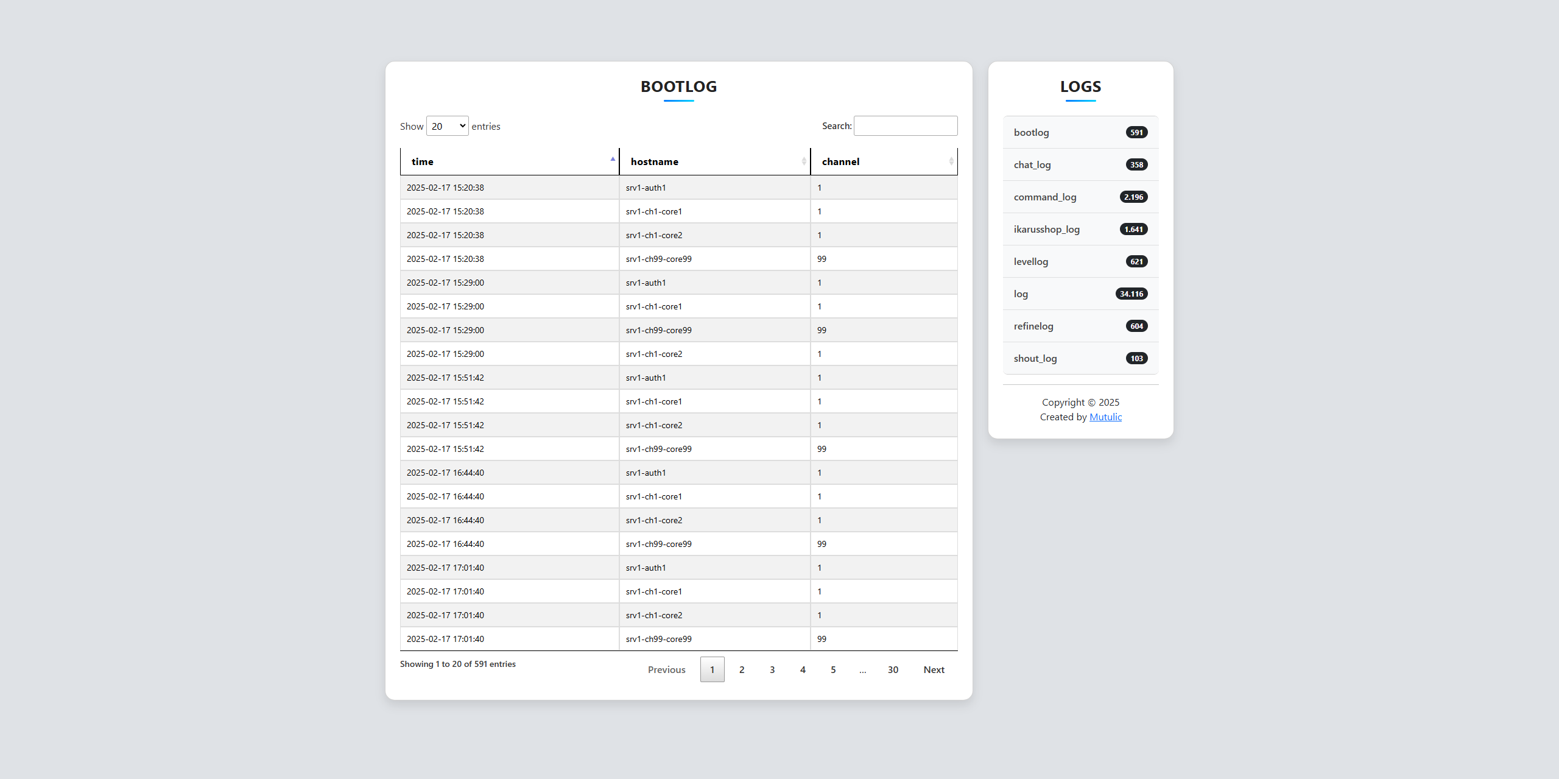Viewport: 1559px width, 779px height.
Task: Go to pagination page 5
Action: 833,669
